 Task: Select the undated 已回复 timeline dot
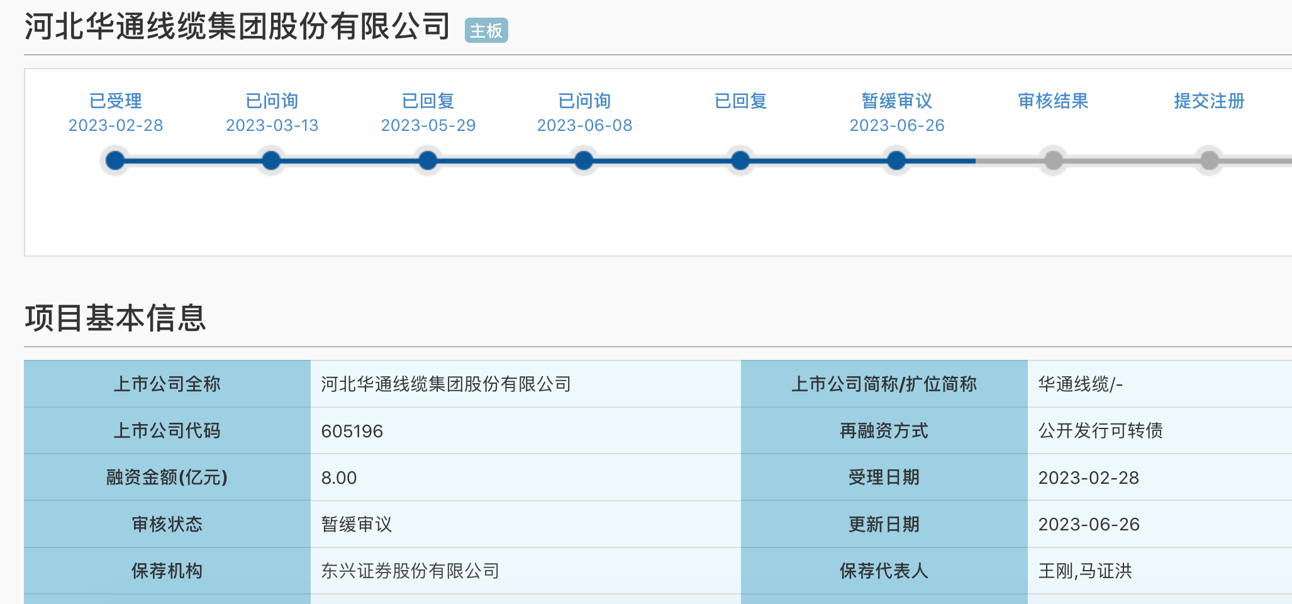click(x=740, y=160)
